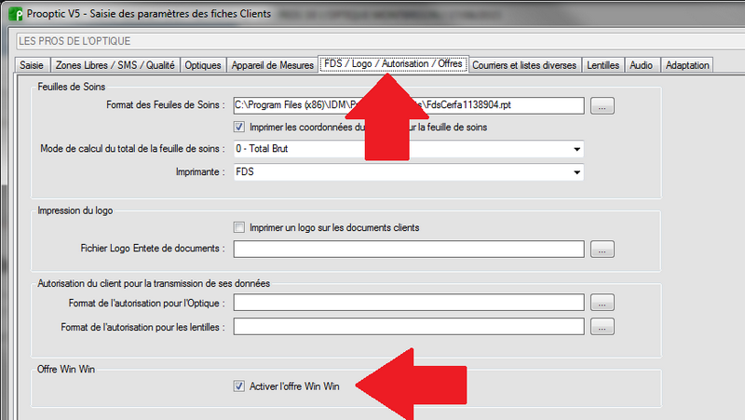
Task: Click the Fichier Logo Entete de documents field
Action: [x=409, y=249]
